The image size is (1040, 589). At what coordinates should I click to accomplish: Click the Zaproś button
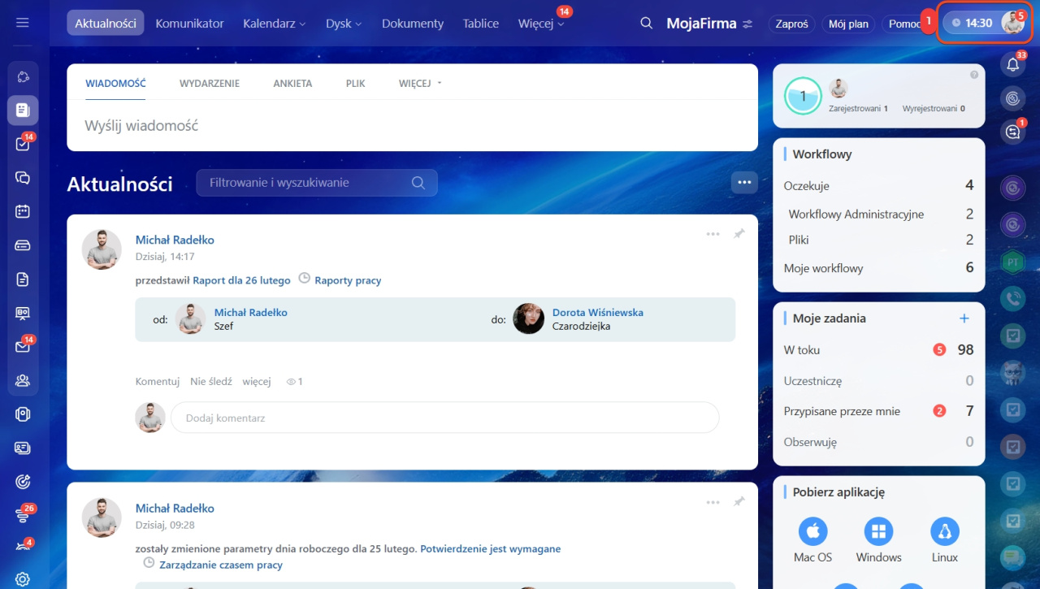(792, 24)
